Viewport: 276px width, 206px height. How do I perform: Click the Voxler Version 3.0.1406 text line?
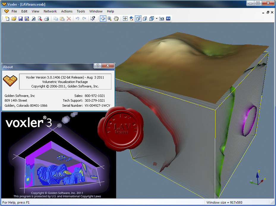(65, 77)
